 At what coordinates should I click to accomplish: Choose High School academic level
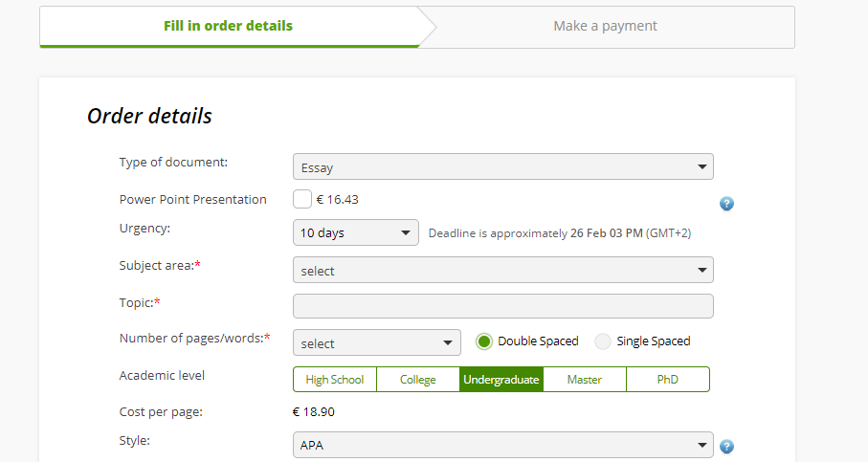click(x=334, y=380)
